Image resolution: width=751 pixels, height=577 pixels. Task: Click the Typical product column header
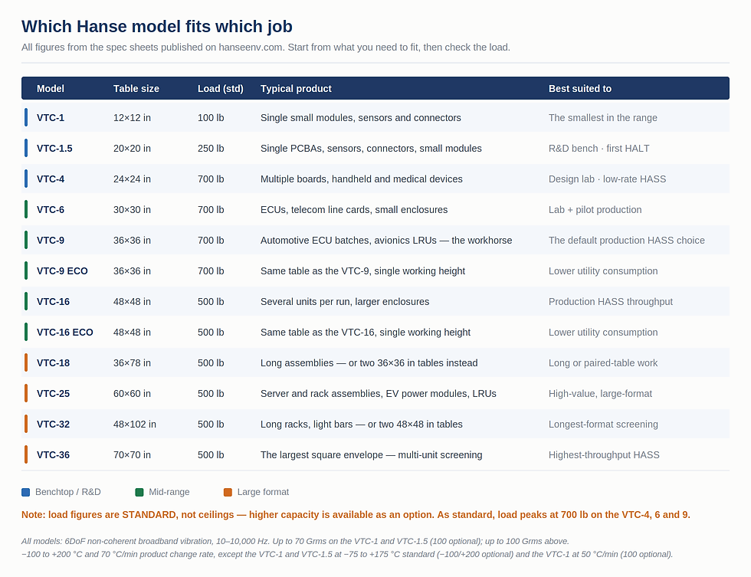(x=296, y=89)
